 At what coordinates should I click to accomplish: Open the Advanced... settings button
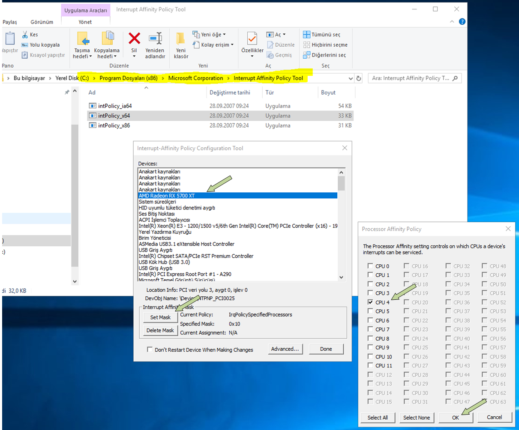(285, 349)
